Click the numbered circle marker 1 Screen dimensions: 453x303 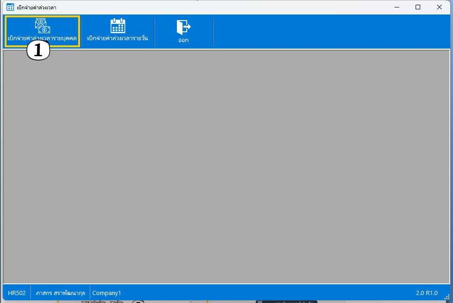[x=38, y=51]
